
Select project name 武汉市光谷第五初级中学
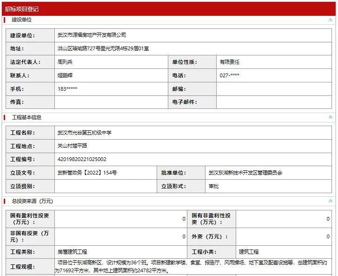point(85,133)
